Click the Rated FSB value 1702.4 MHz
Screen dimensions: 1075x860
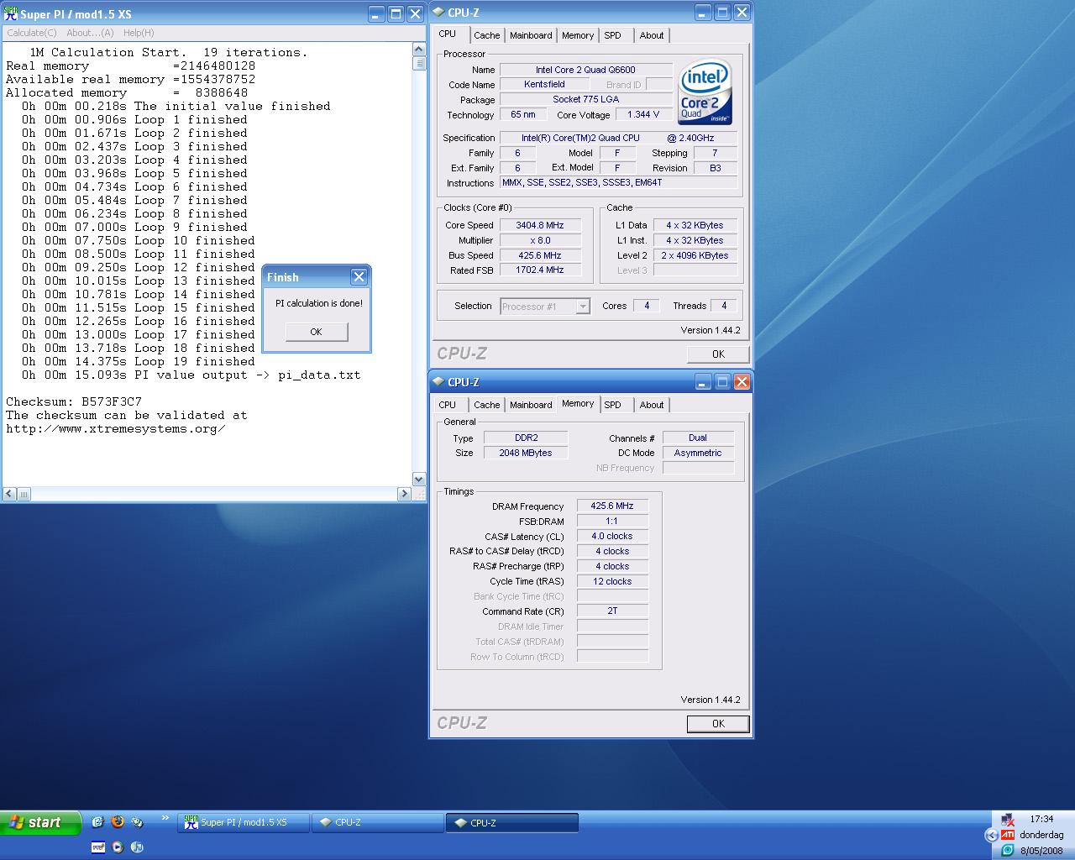pyautogui.click(x=539, y=270)
